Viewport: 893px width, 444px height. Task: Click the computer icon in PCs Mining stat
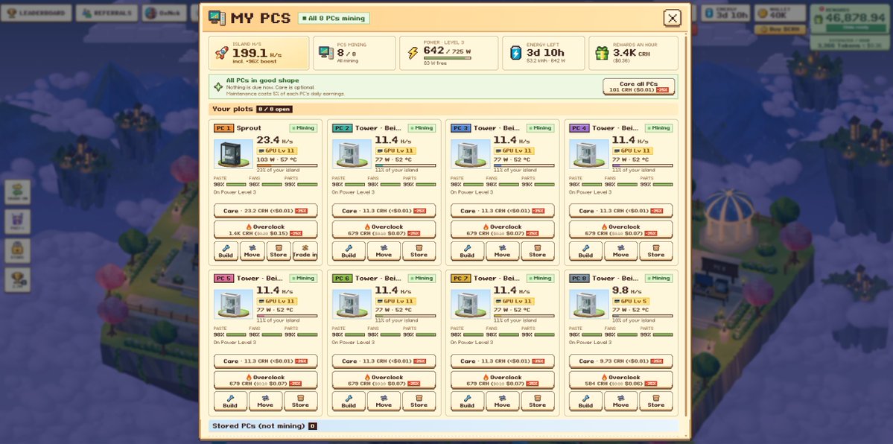pyautogui.click(x=325, y=53)
